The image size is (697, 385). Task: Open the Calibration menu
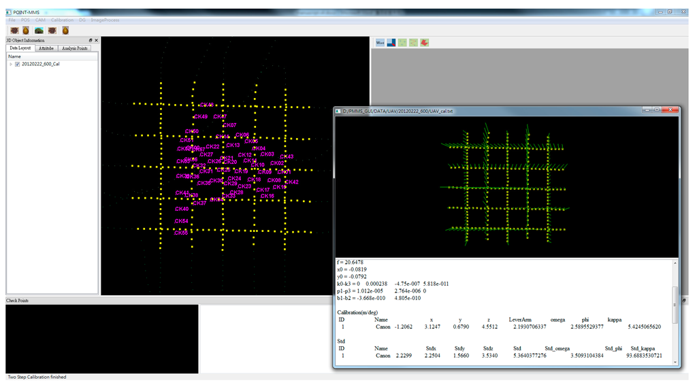62,20
